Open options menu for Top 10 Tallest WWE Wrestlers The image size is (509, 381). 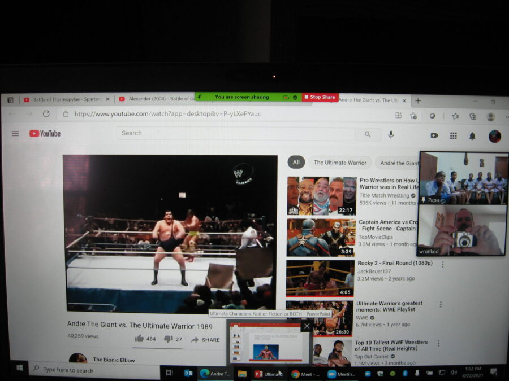(x=438, y=343)
